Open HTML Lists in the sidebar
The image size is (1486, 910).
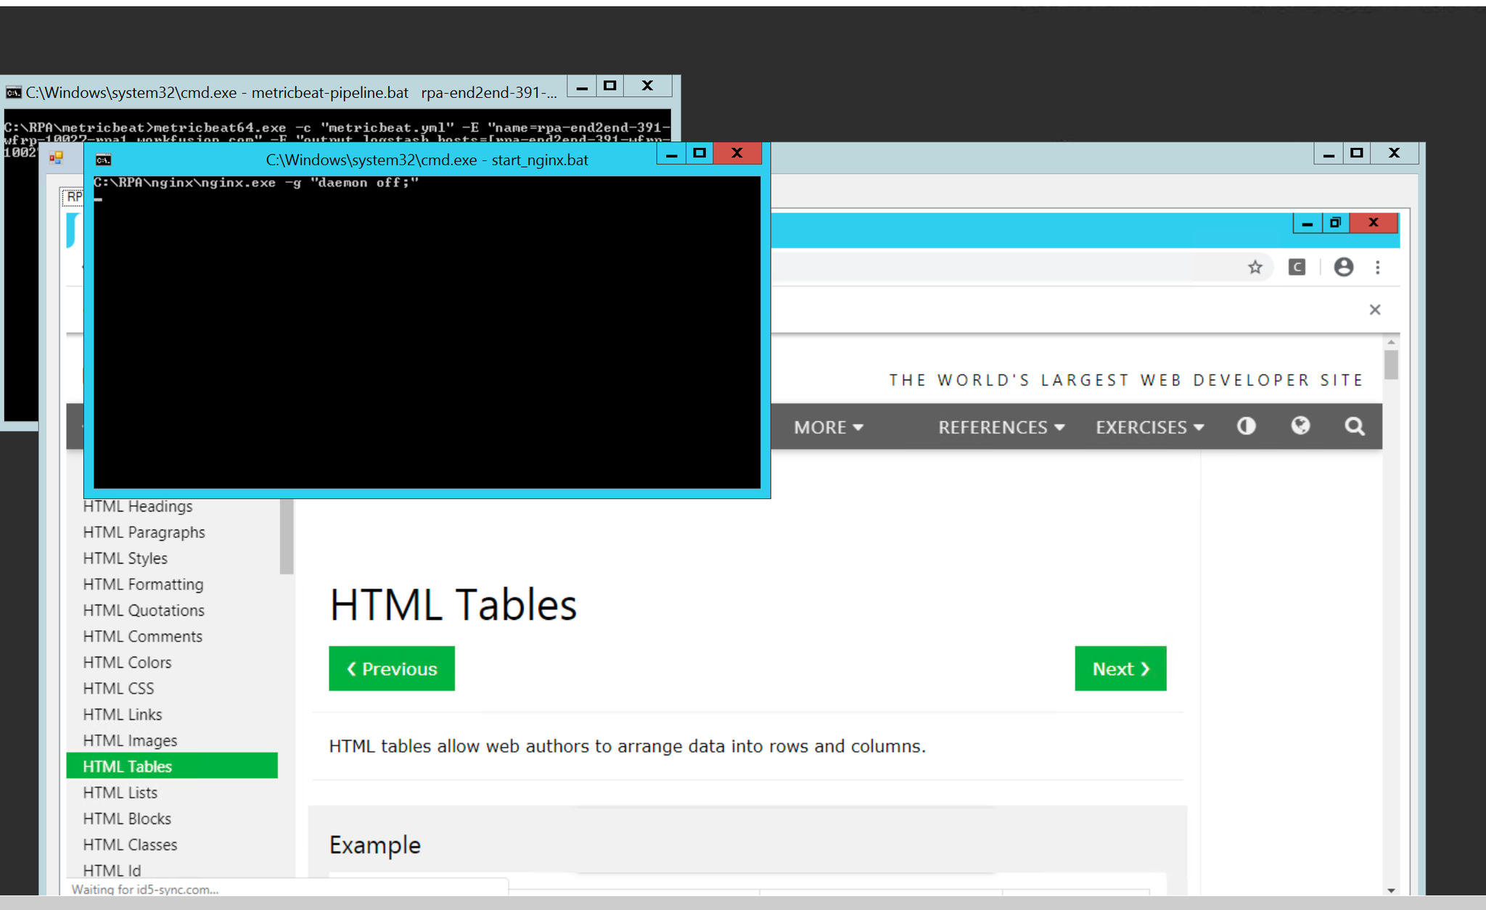click(x=120, y=793)
